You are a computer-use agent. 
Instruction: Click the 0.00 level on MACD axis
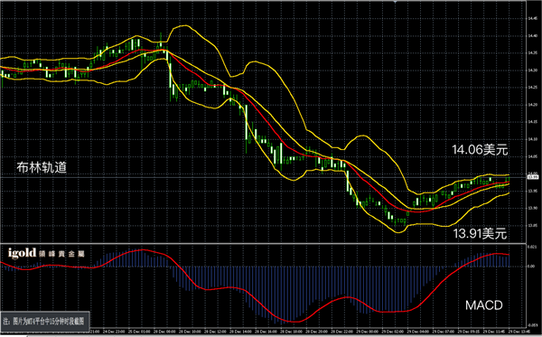point(531,267)
